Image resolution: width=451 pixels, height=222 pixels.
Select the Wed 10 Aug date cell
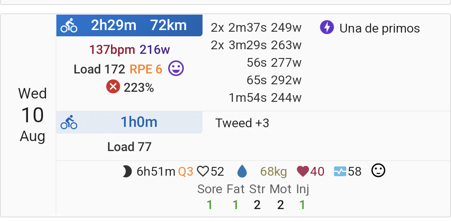pos(32,115)
